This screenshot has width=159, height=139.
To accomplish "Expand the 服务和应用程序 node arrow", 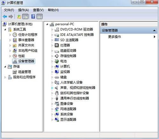I will [5, 77].
